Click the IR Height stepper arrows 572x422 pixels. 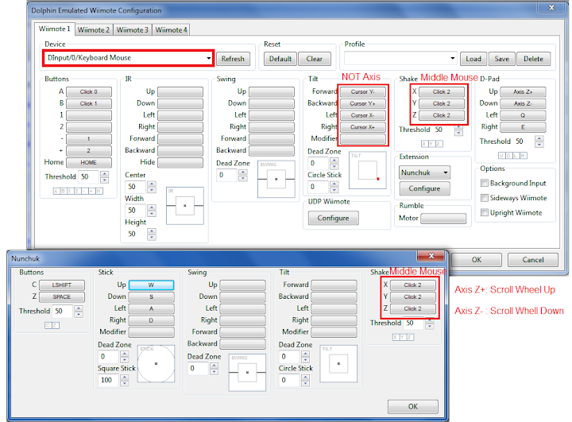point(152,234)
